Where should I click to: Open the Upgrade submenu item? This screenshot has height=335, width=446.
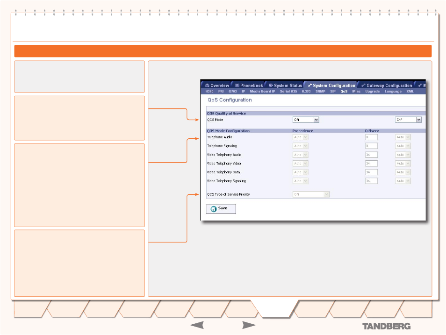(372, 91)
